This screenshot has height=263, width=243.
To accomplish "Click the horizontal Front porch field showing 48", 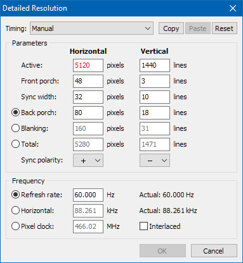I will pyautogui.click(x=88, y=81).
